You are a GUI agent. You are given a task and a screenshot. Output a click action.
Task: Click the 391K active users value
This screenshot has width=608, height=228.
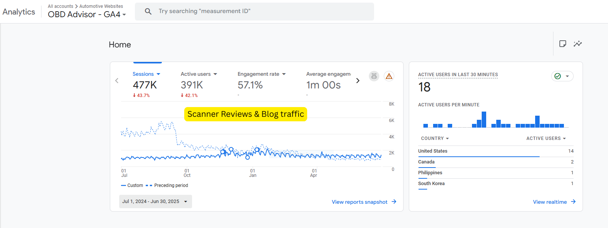tap(192, 85)
